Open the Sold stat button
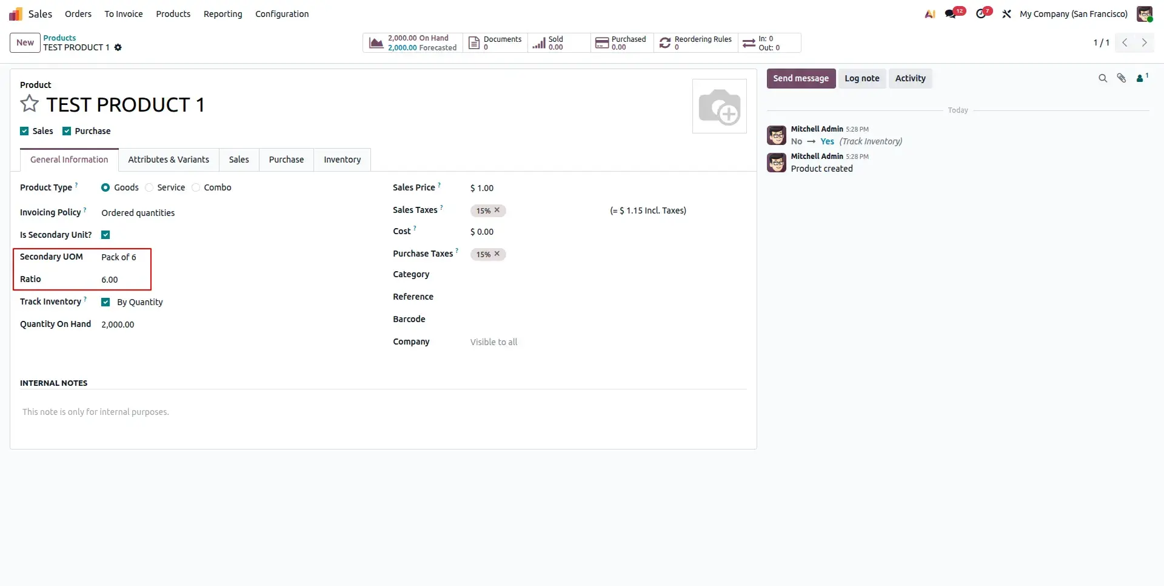The image size is (1164, 586). tap(559, 43)
